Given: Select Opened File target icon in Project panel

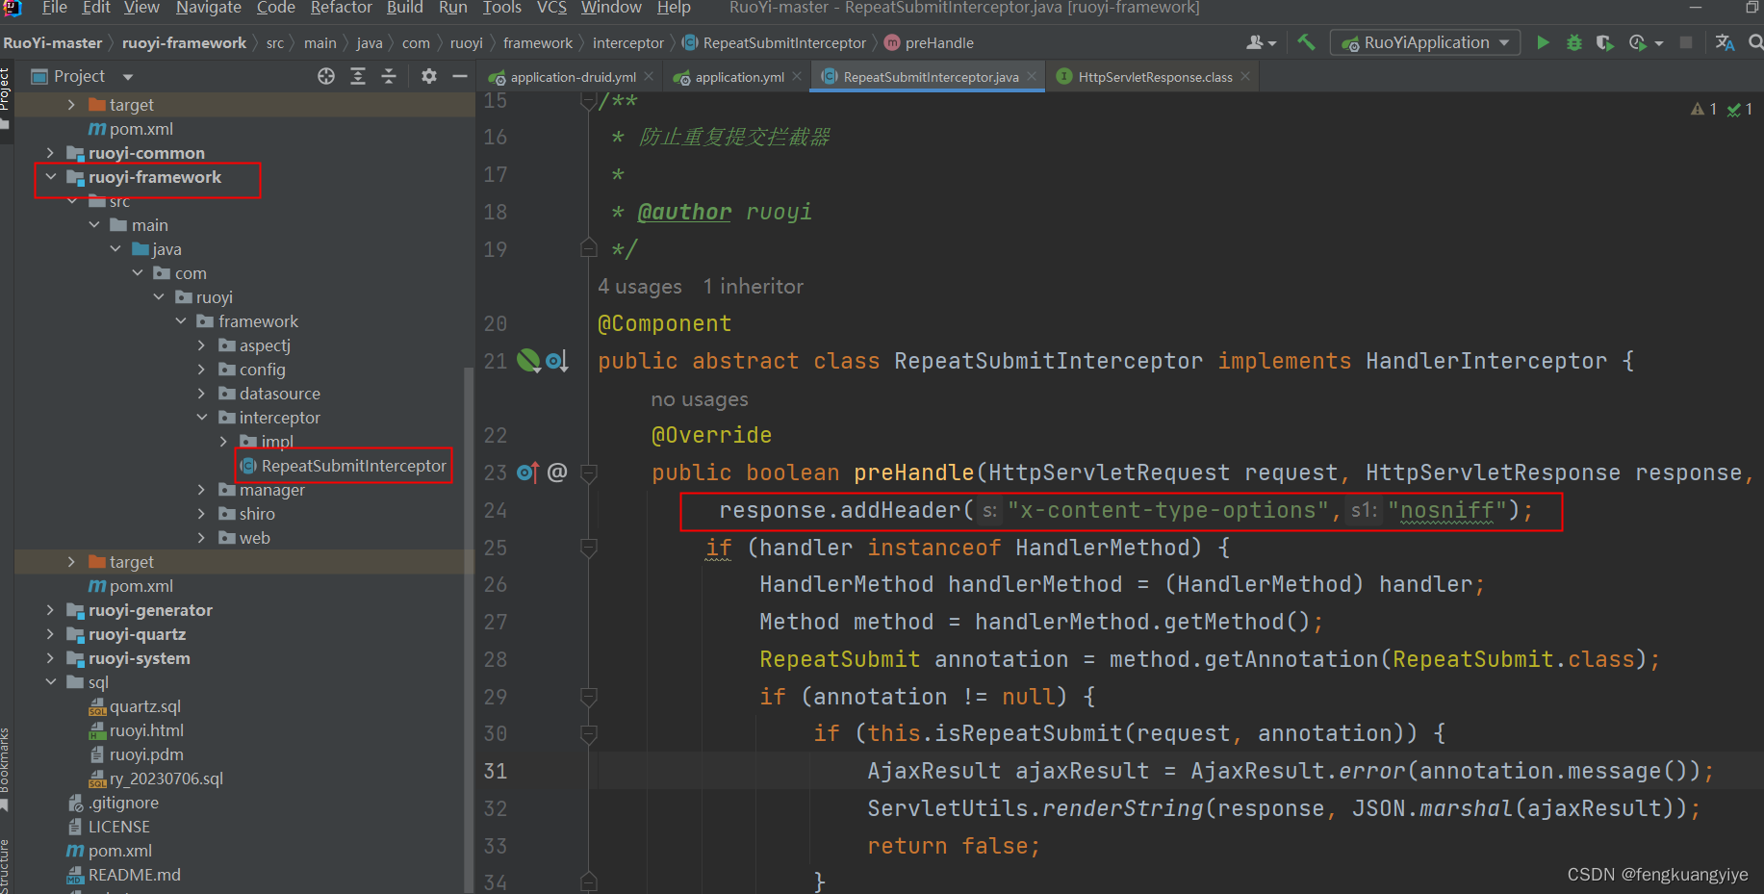Looking at the screenshot, I should tap(325, 76).
